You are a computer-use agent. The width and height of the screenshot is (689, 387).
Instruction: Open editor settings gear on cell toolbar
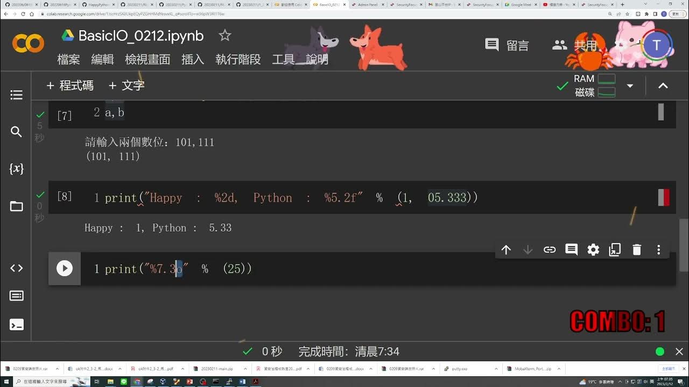(593, 249)
